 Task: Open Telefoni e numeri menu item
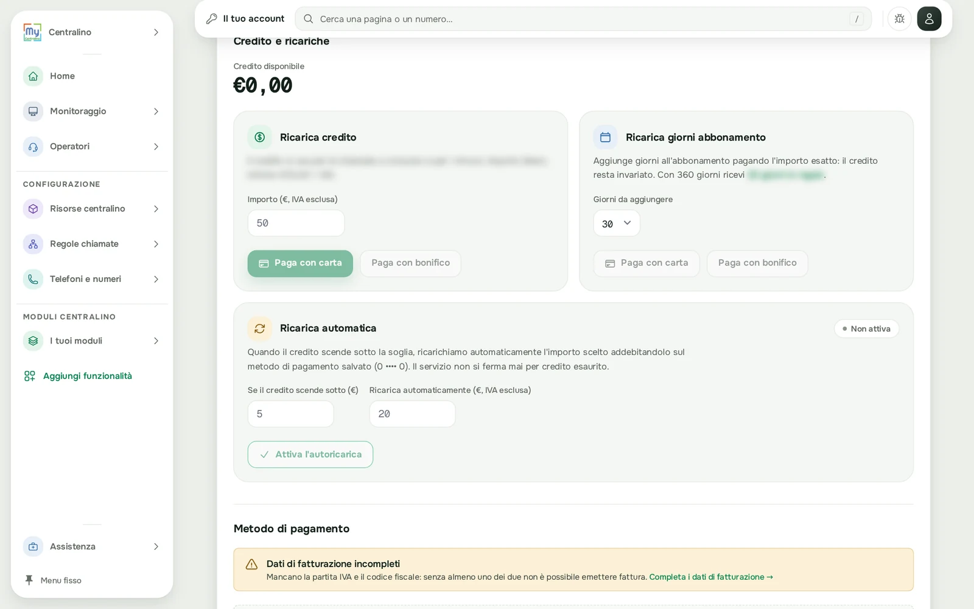(x=92, y=280)
